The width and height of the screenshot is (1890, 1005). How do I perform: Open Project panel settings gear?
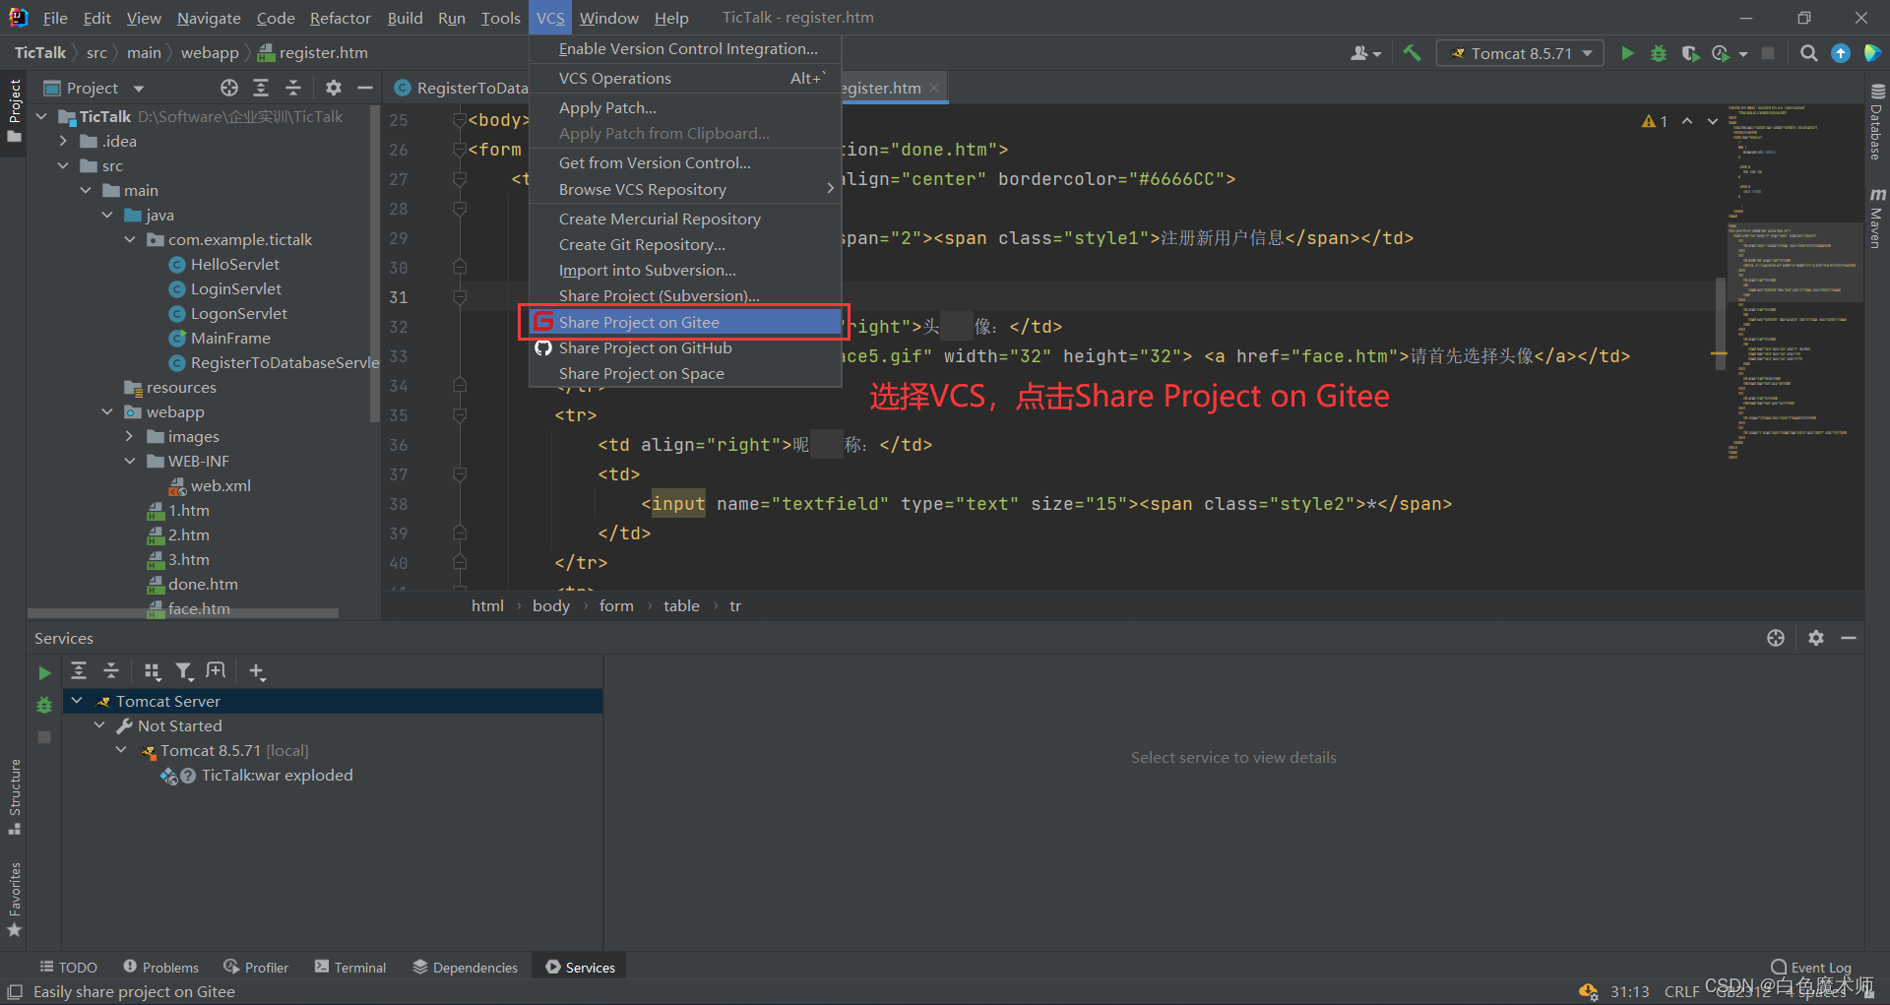pos(334,88)
